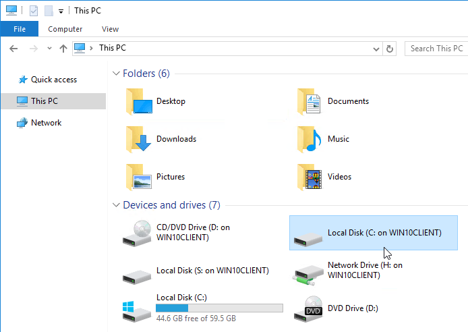Select Local Disk (C: on WIN10CLIENT) icon
This screenshot has width=468, height=332.
pyautogui.click(x=308, y=239)
